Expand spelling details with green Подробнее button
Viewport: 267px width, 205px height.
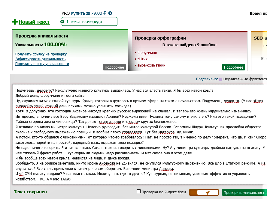tap(233, 67)
